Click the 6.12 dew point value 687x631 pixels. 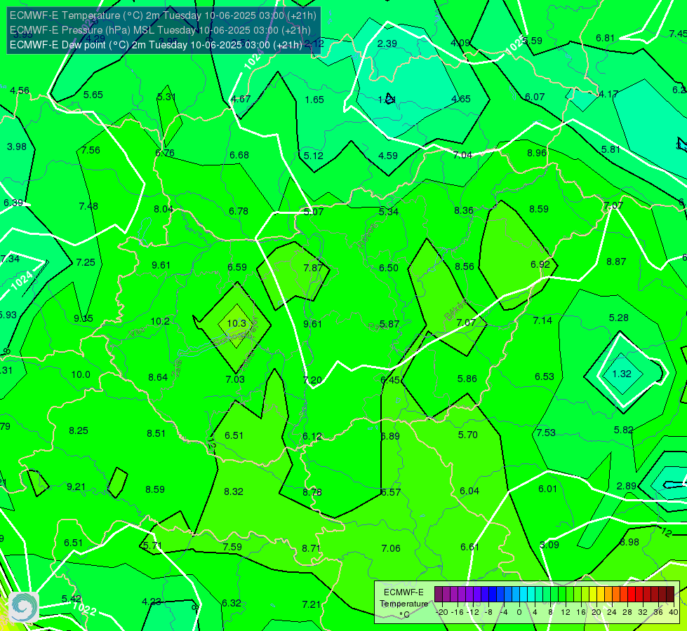tap(312, 436)
